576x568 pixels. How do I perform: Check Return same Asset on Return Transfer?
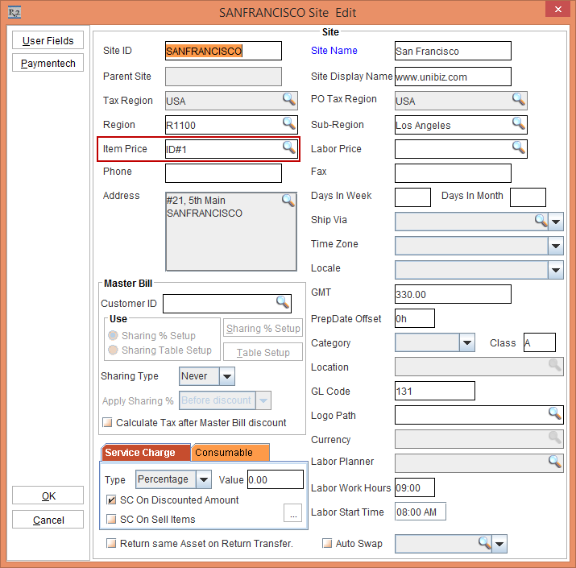pyautogui.click(x=111, y=544)
